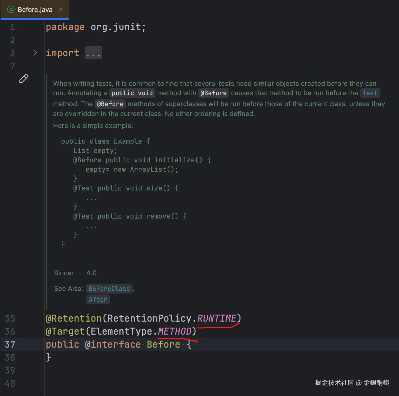Open the Test link in documentation
Viewport: 399px width, 396px height.
[370, 93]
